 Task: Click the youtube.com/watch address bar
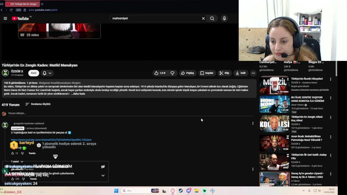pos(43,10)
